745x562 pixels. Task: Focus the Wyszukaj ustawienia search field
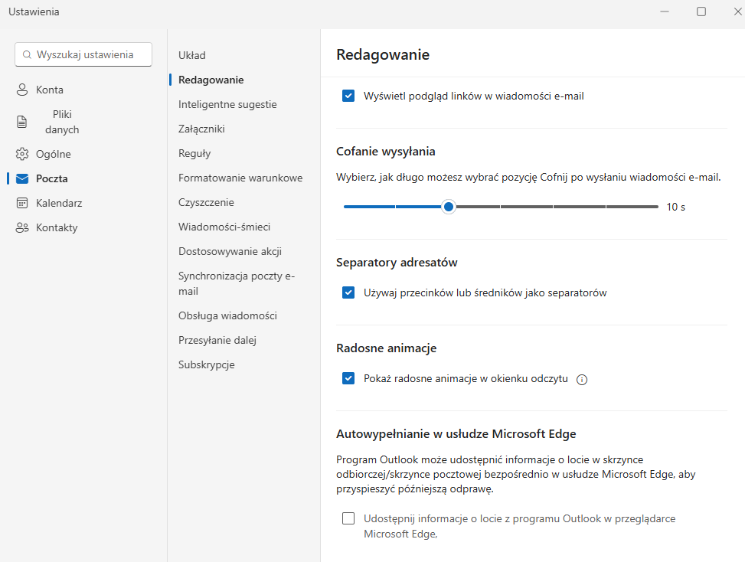pyautogui.click(x=83, y=54)
